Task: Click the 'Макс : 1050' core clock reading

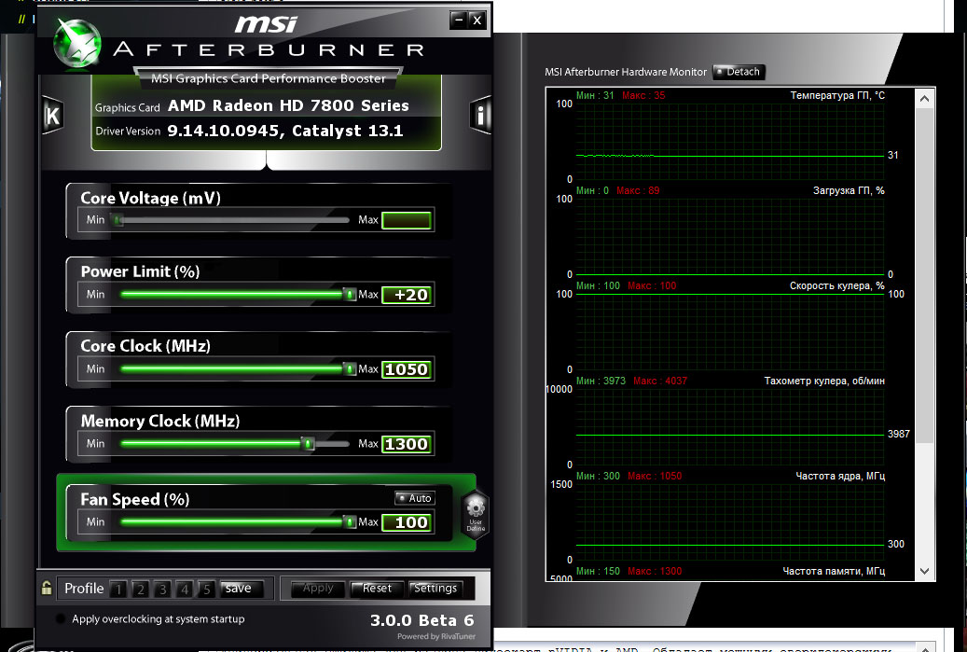Action: coord(655,476)
